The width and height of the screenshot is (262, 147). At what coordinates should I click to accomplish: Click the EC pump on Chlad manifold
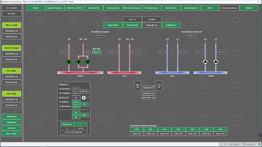click(216, 62)
